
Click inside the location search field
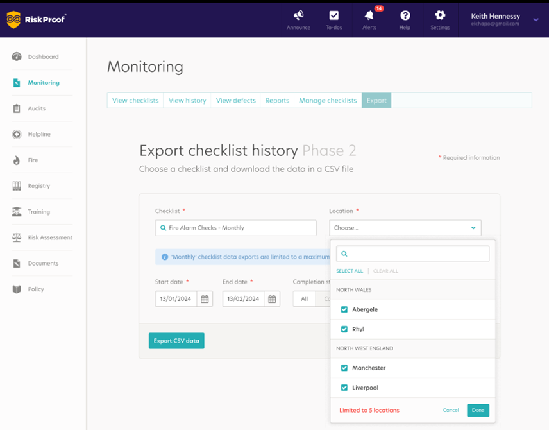pyautogui.click(x=412, y=254)
